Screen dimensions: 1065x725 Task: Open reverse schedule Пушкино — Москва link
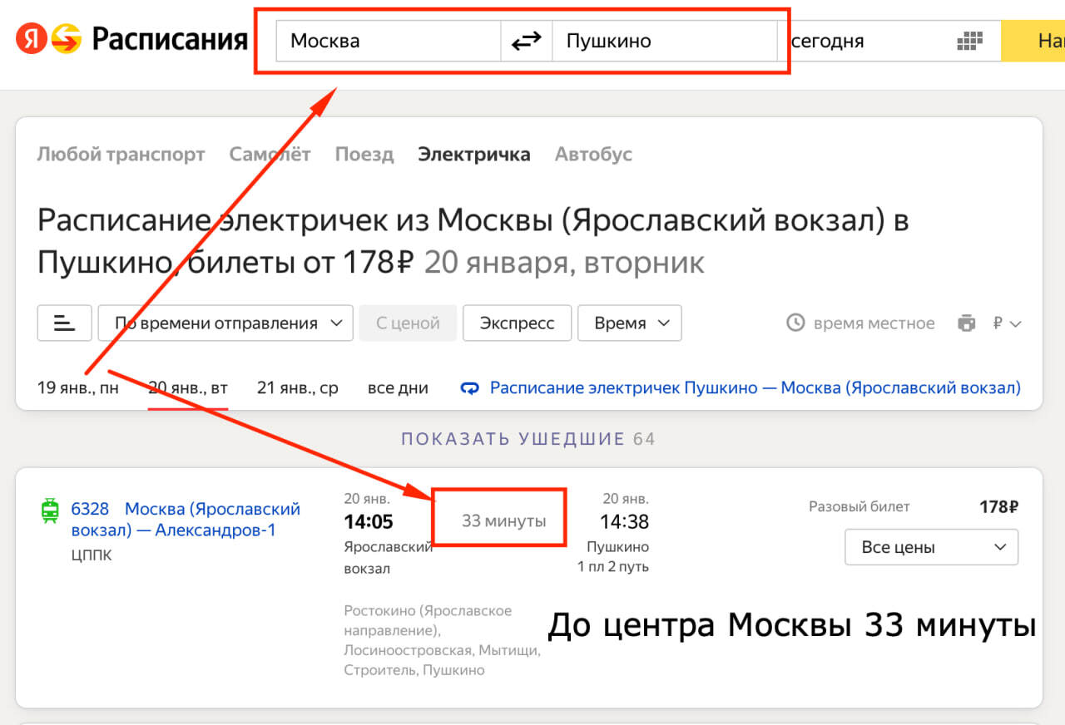(x=754, y=387)
